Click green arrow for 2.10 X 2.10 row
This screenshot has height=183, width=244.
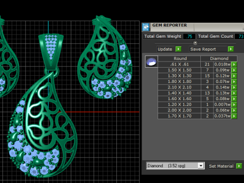click(234, 87)
